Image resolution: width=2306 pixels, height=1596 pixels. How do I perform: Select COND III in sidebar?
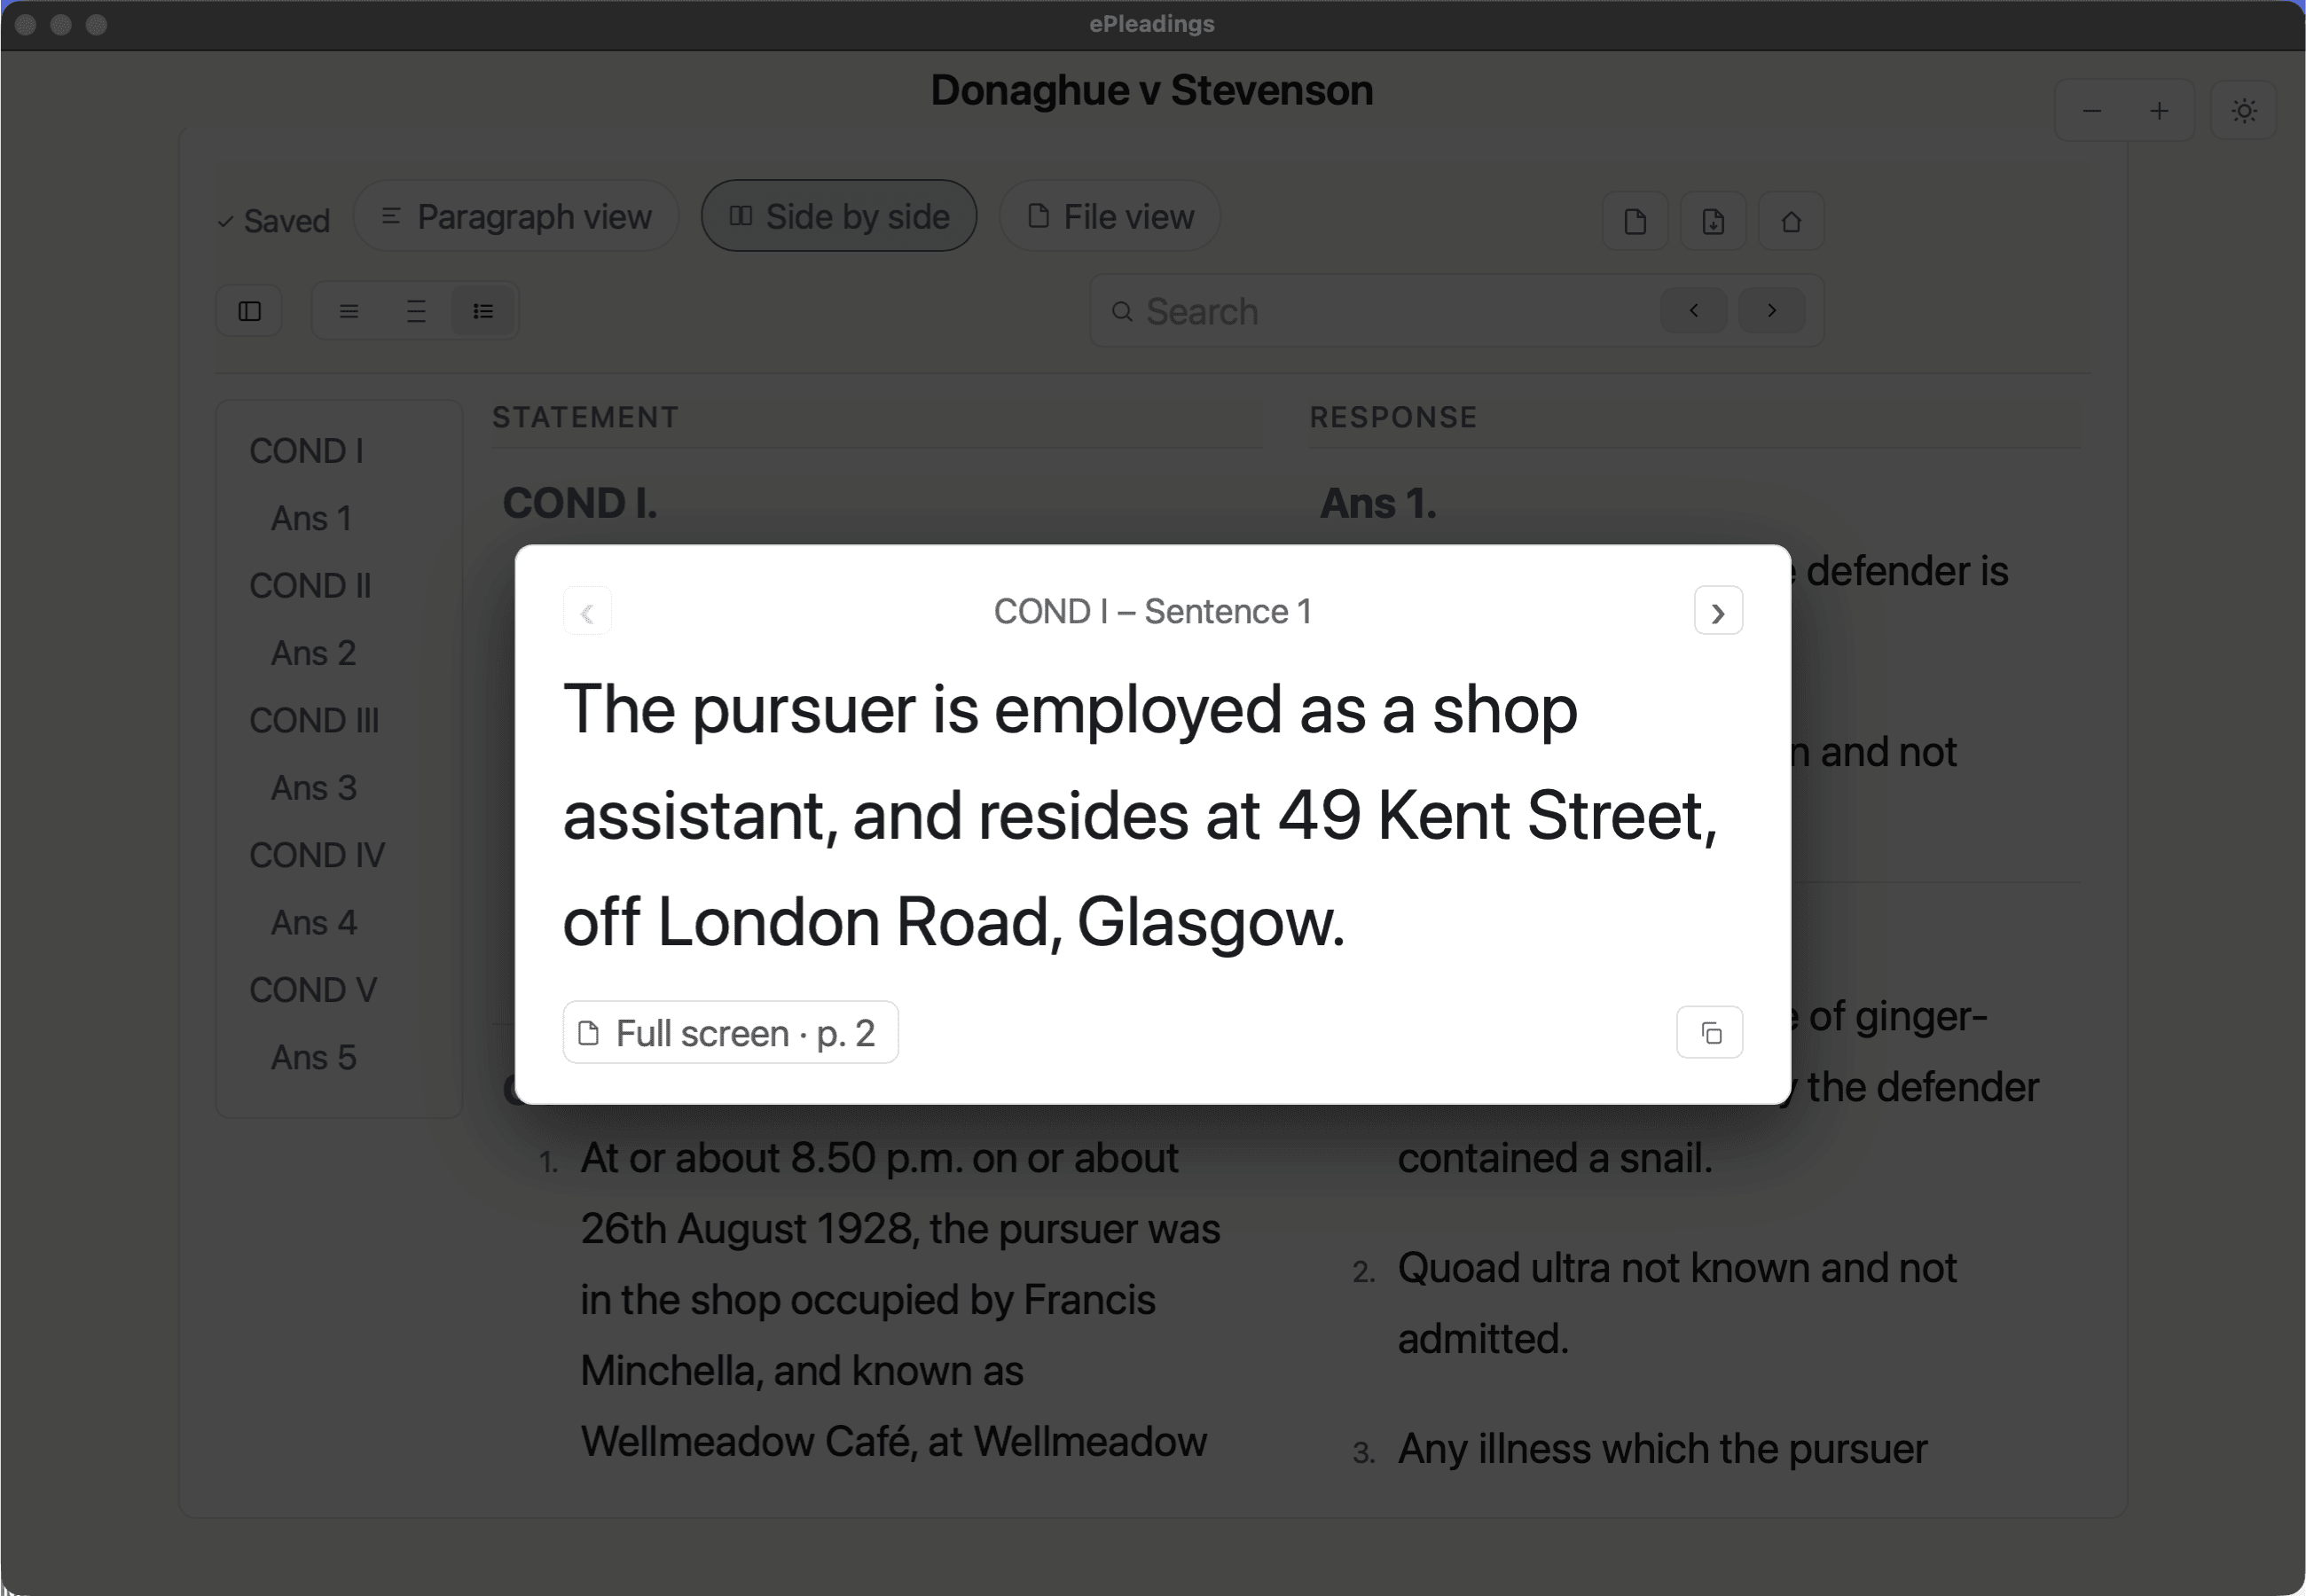[314, 720]
